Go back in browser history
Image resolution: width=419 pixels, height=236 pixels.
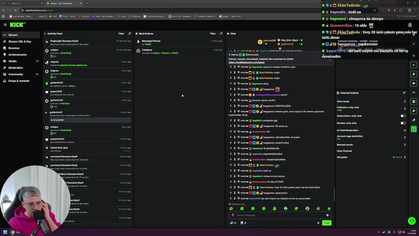3,10
